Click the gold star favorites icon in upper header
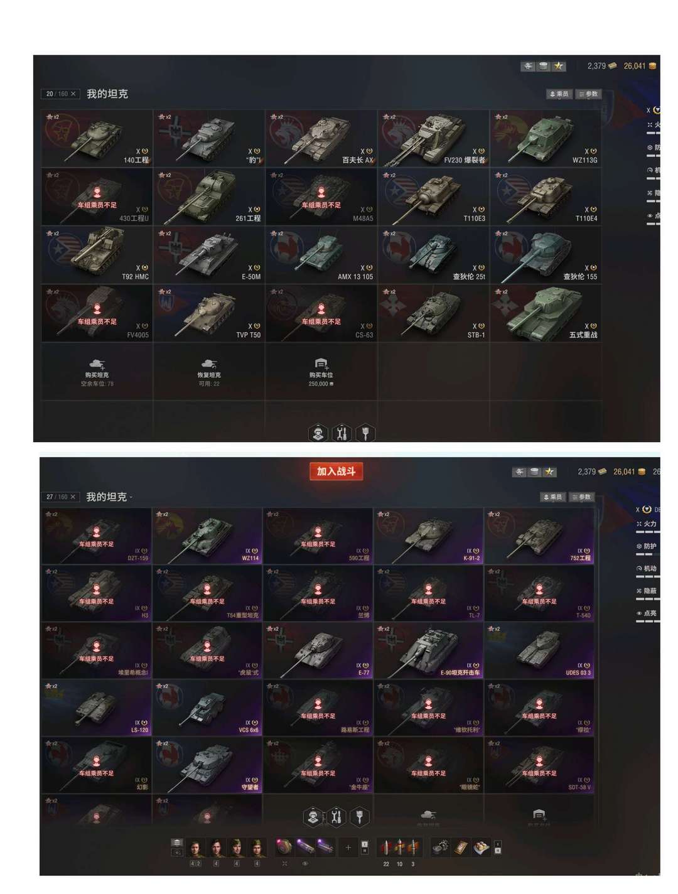The image size is (678, 894). [x=559, y=66]
